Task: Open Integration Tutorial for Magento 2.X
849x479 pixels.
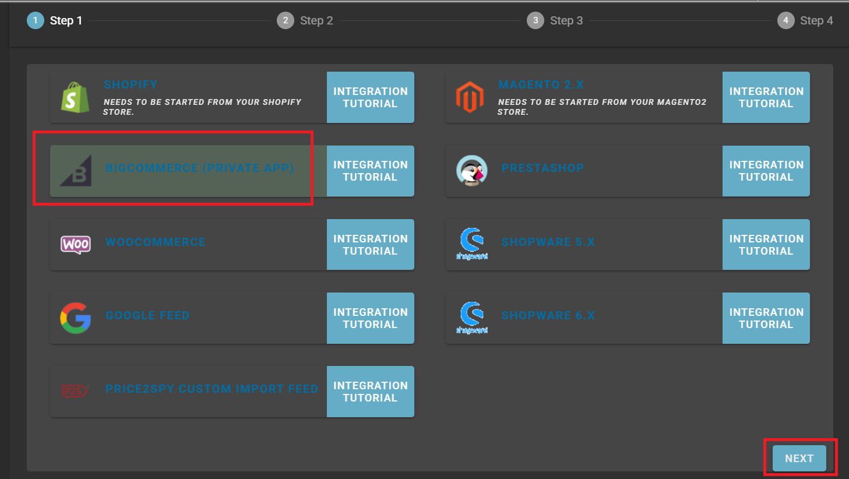Action: click(766, 97)
